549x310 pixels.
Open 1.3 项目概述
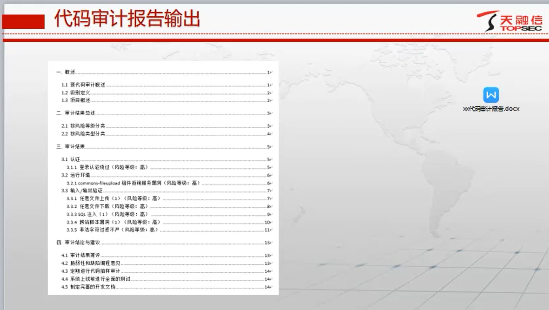[x=77, y=100]
